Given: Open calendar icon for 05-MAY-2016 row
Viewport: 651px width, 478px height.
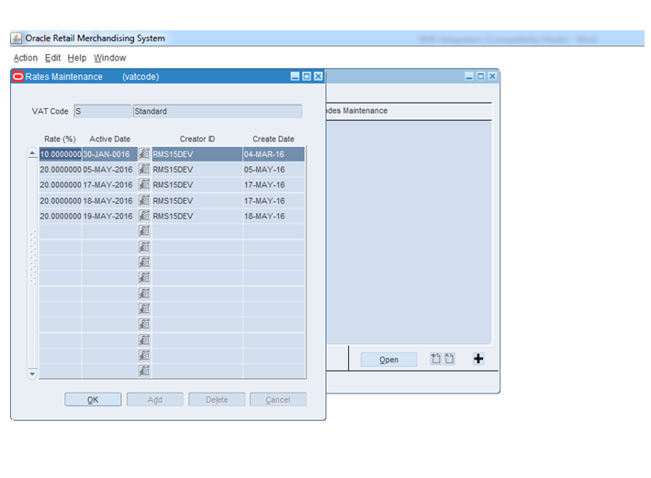Looking at the screenshot, I should pos(144,170).
